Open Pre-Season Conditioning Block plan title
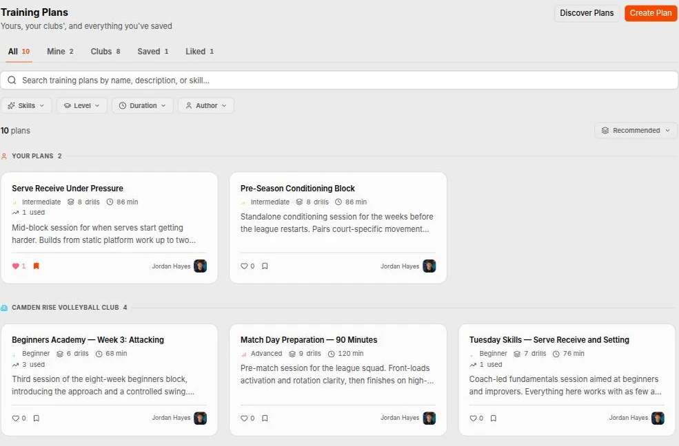 298,189
